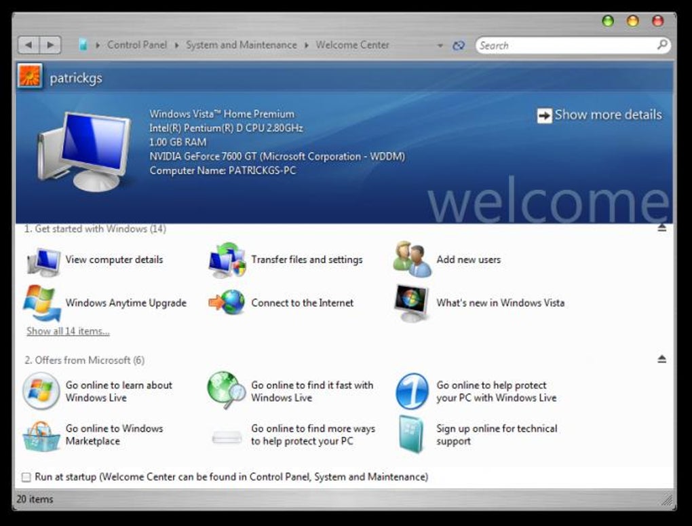This screenshot has height=526, width=692.
Task: Click the Intel(R) Pentium(R) D CPU 2.80GHz text
Action: [227, 128]
